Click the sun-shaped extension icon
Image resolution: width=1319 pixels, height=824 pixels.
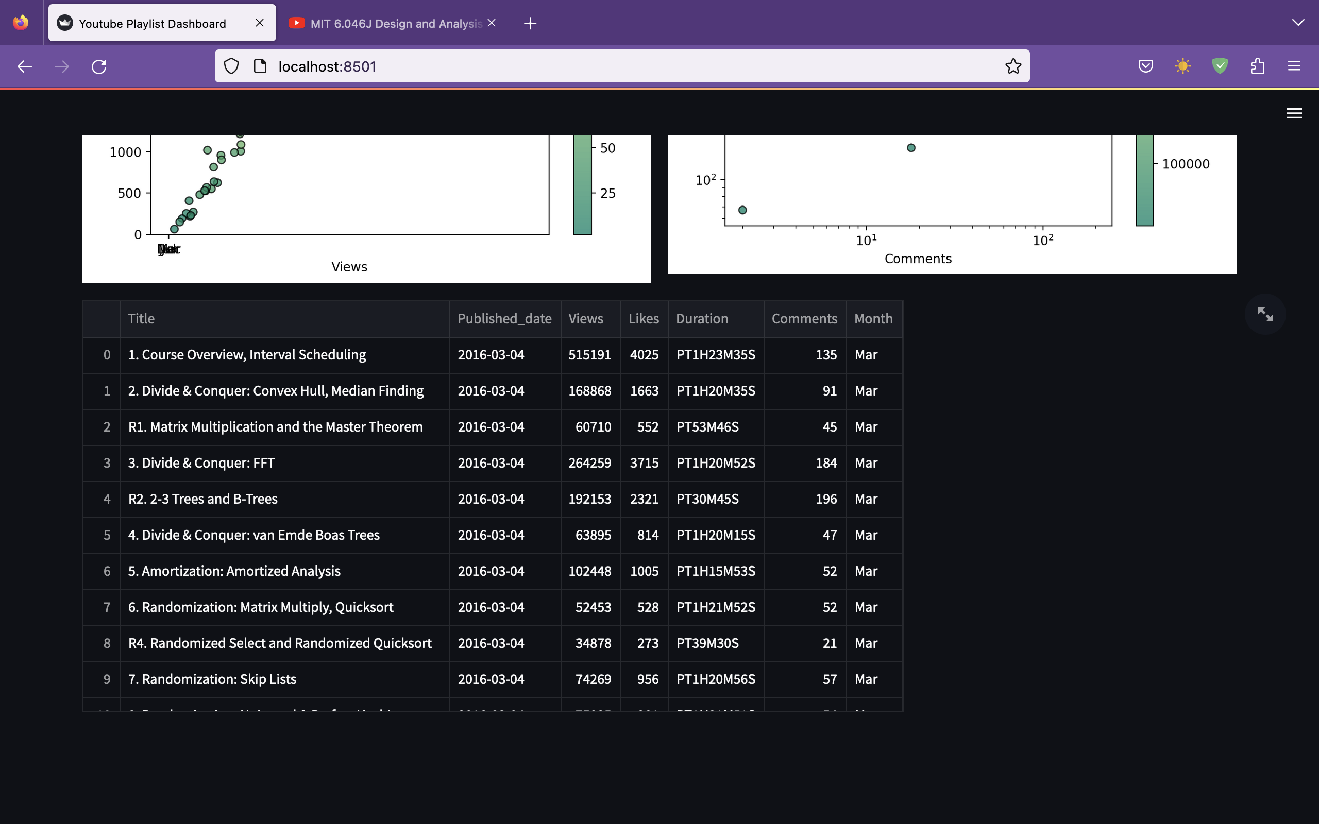[x=1182, y=66]
